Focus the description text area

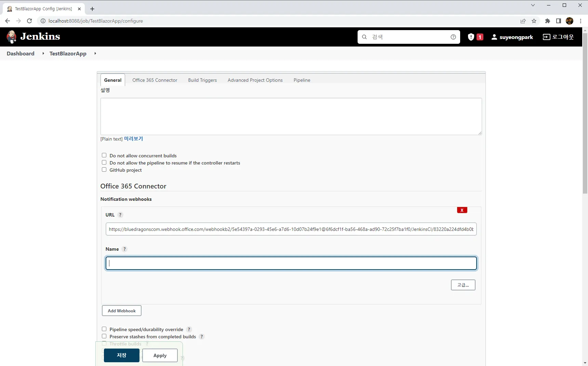(x=291, y=117)
